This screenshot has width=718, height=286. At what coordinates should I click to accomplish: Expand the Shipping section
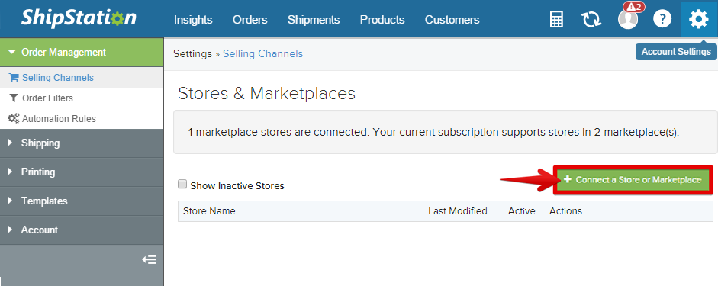82,143
